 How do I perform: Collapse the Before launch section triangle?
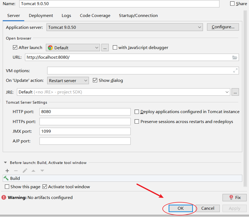[5, 163]
